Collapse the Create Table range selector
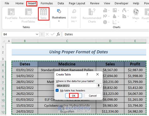The height and width of the screenshot is (116, 149). click(99, 86)
